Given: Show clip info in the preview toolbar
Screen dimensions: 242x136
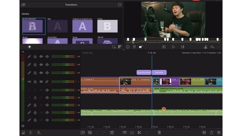Looking at the screenshot, I should 128,47.
